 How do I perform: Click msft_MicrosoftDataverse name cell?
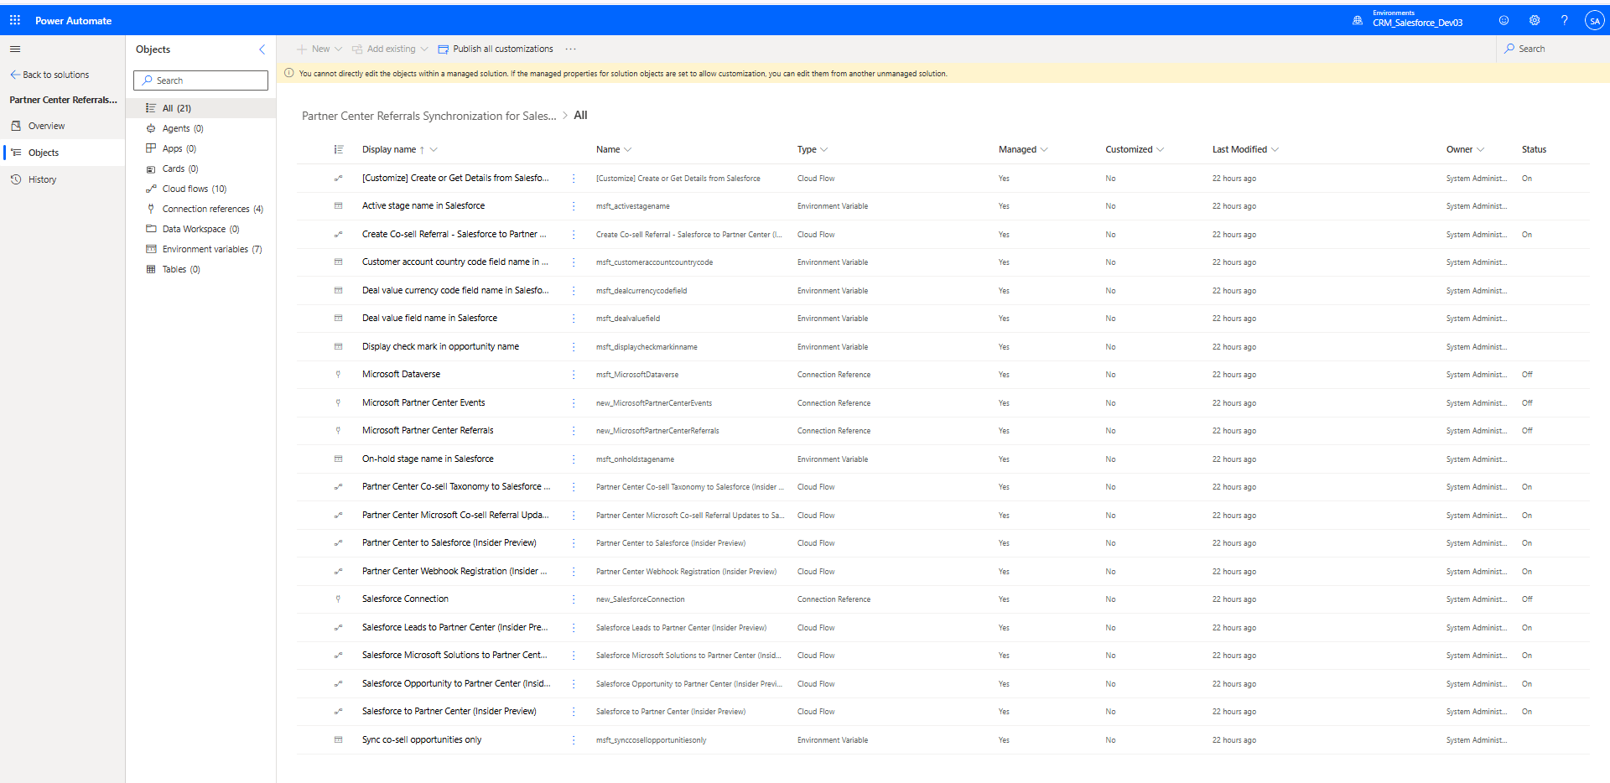[637, 375]
